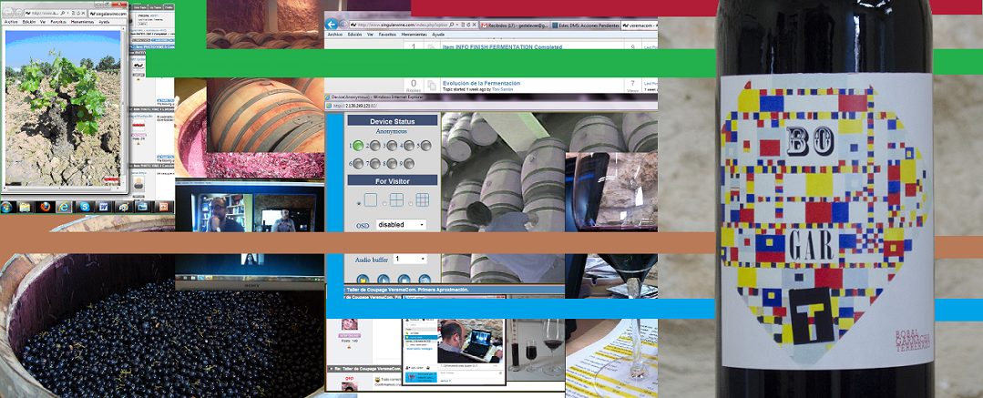
Task: Click the Toni Sarrión author link
Action: coord(502,89)
